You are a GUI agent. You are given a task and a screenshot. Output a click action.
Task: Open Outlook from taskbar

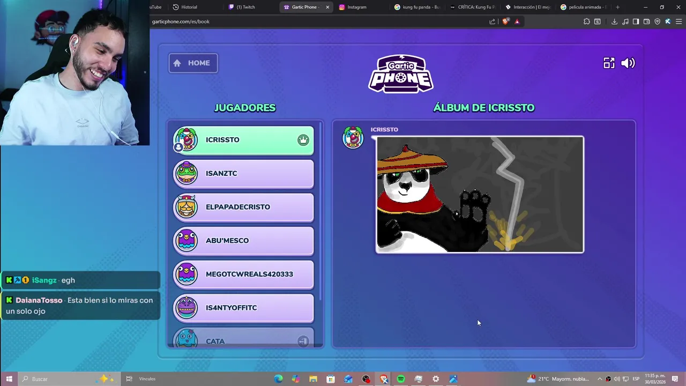coord(348,379)
